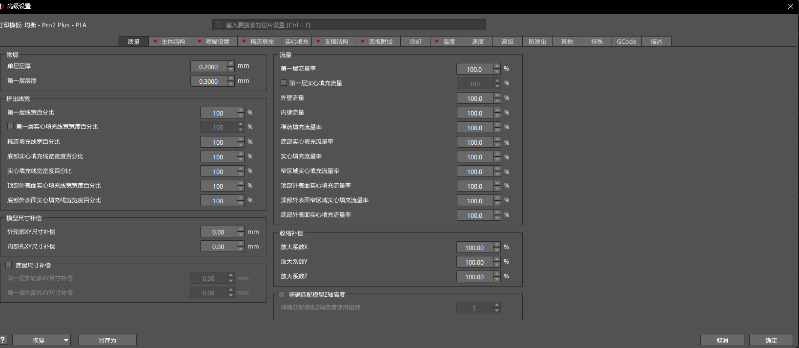The height and width of the screenshot is (348, 799).
Task: Go to the 稀疏填充 tab
Action: tap(259, 42)
